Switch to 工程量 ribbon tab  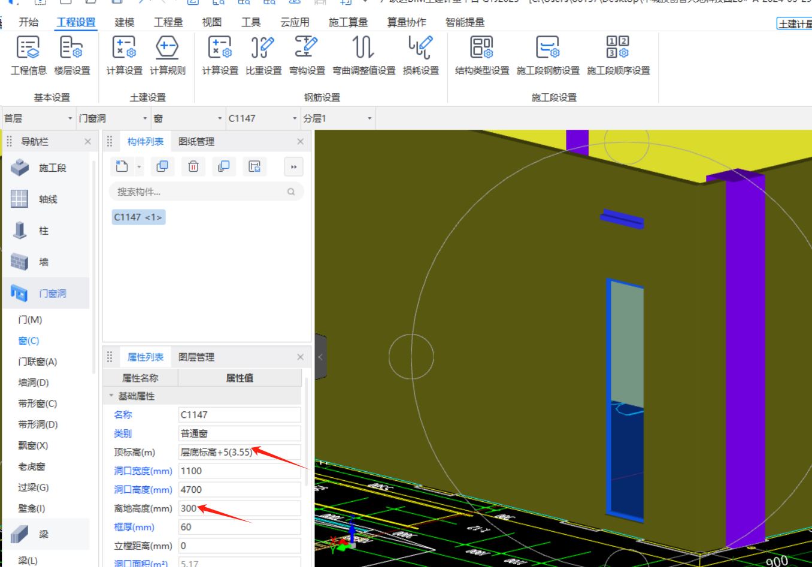coord(168,22)
